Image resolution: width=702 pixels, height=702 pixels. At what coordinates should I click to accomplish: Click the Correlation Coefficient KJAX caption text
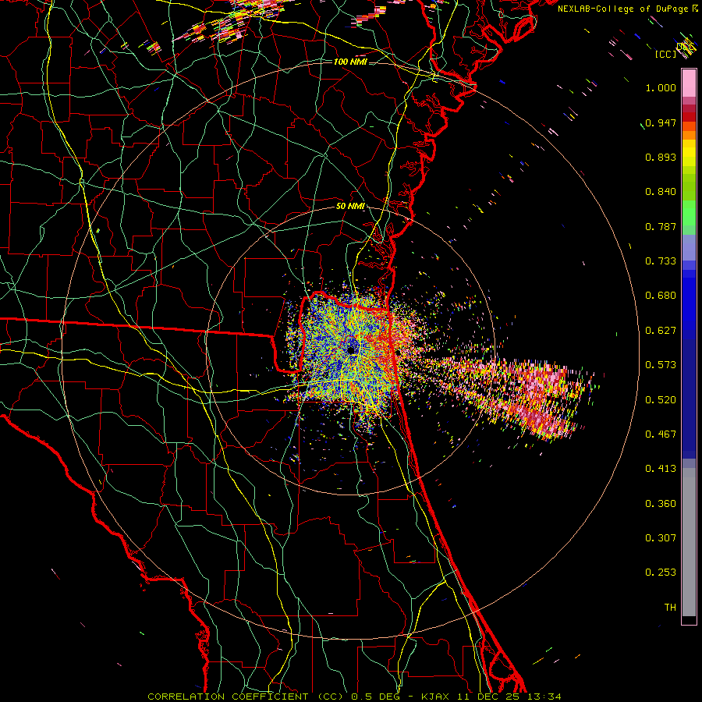point(354,697)
